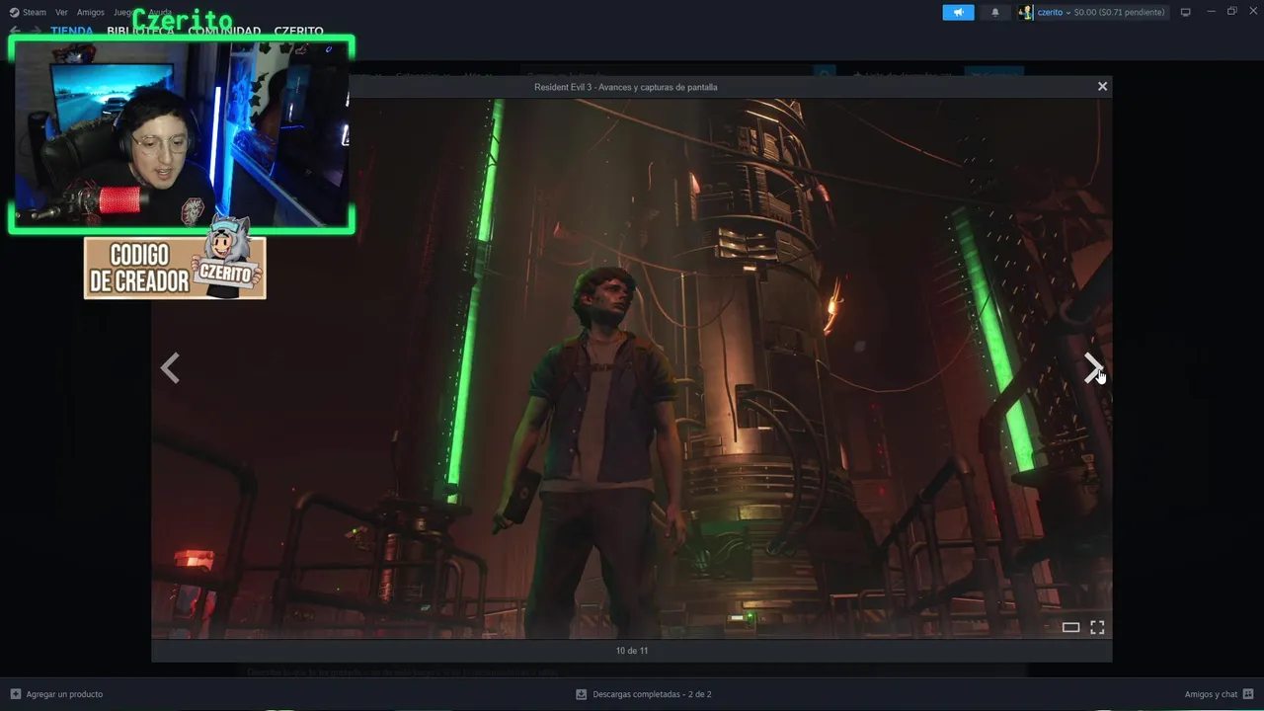The width and height of the screenshot is (1264, 711).
Task: Enter fullscreen view of the screenshot
Action: pyautogui.click(x=1097, y=627)
